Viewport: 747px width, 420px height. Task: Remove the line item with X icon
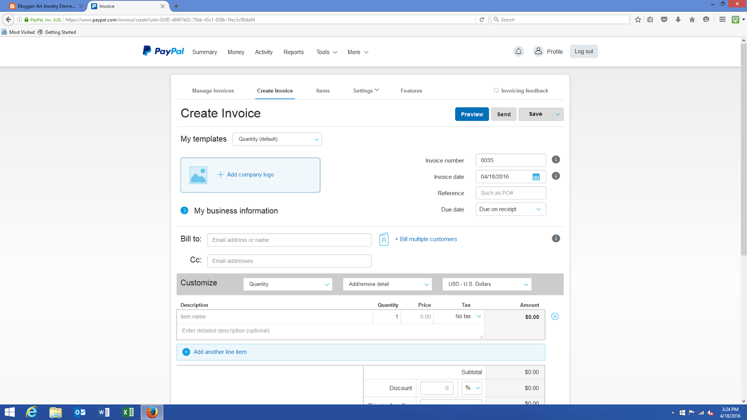(555, 316)
